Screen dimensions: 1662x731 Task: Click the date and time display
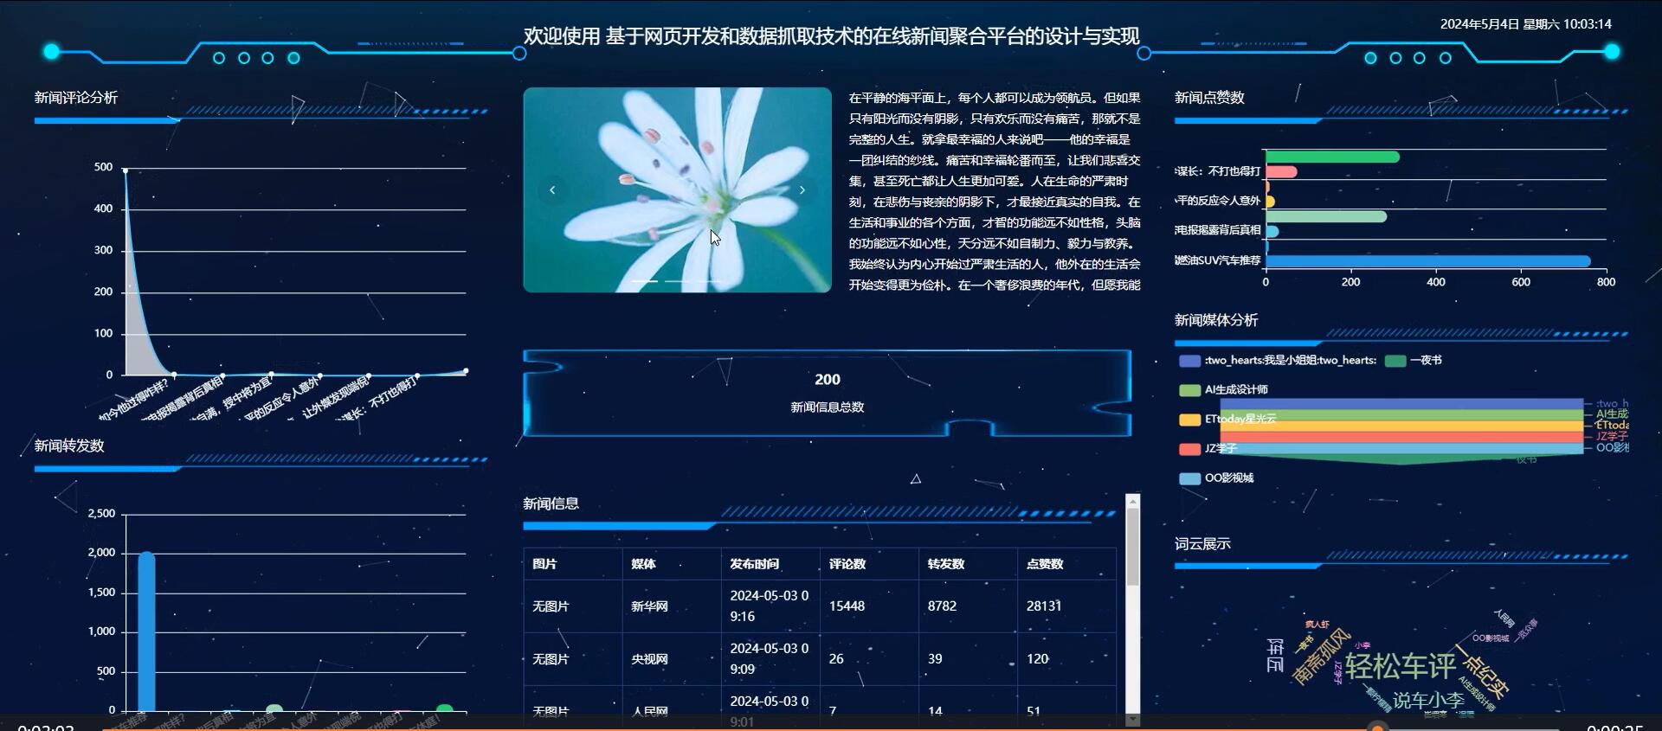pos(1525,24)
